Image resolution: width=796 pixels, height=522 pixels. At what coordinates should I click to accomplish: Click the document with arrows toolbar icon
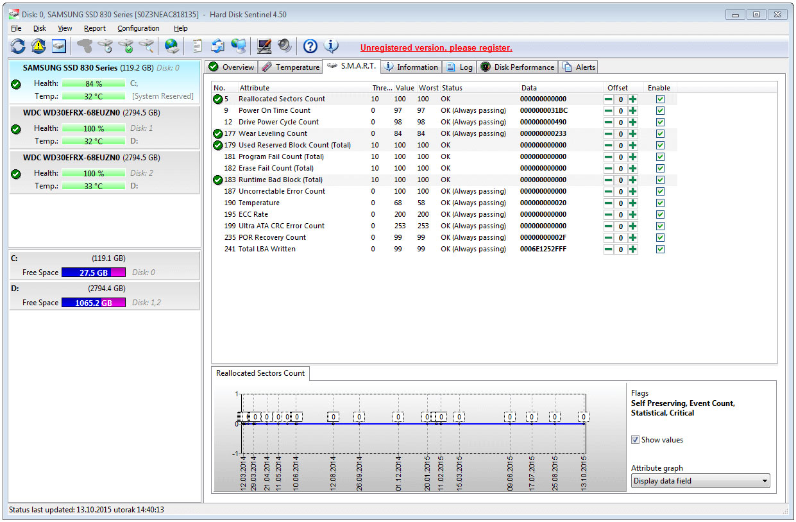pos(218,46)
